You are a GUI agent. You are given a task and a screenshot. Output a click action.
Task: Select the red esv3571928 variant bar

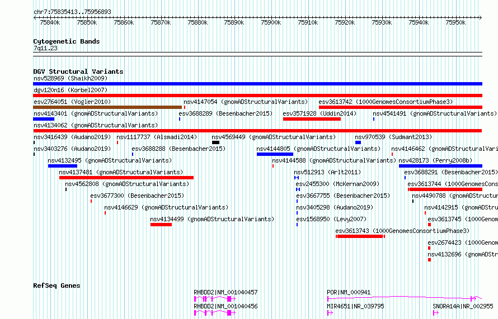click(x=312, y=119)
